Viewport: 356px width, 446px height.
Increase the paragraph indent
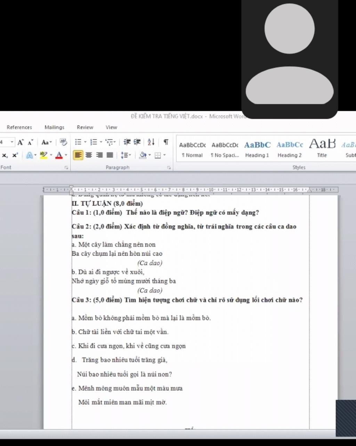click(x=137, y=142)
